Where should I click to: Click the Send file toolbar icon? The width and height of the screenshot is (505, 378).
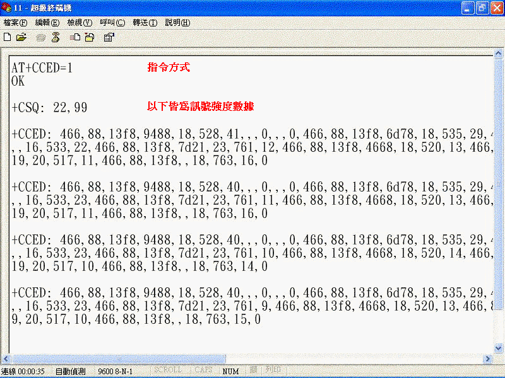[x=74, y=37]
